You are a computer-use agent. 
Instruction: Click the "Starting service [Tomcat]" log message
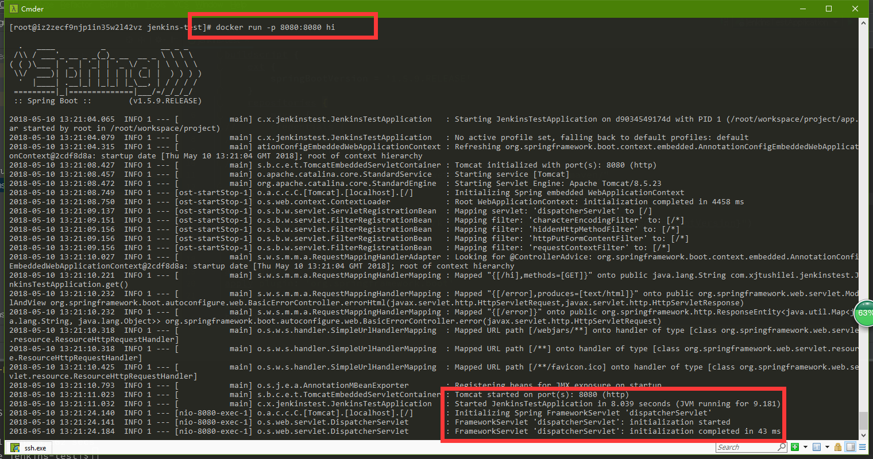(x=512, y=174)
